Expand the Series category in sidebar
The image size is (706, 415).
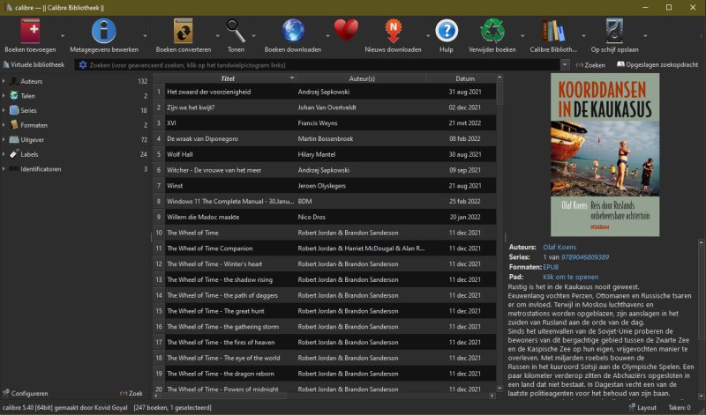(x=4, y=110)
